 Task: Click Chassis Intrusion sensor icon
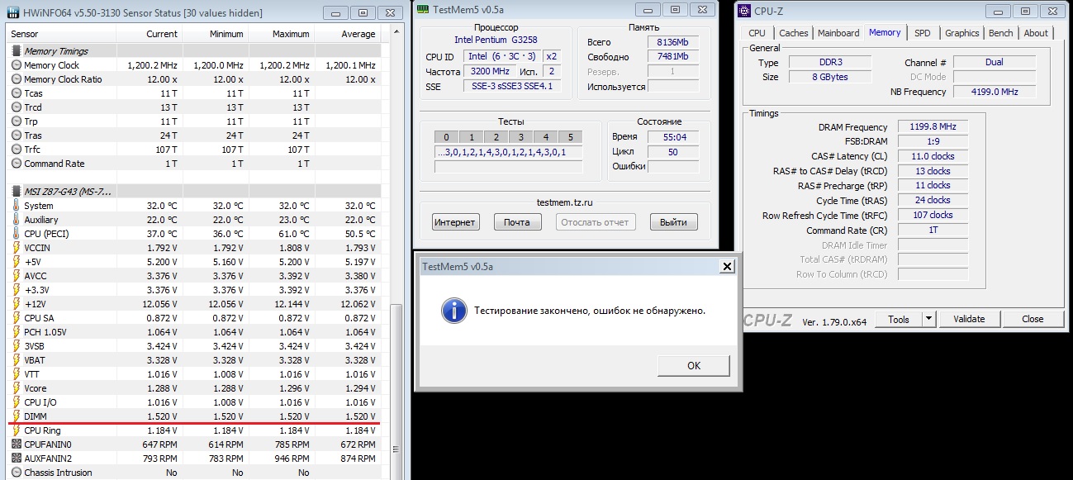[17, 473]
